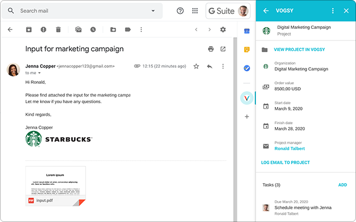Click VIEW PROJECT IN VOGSY link

(x=299, y=49)
